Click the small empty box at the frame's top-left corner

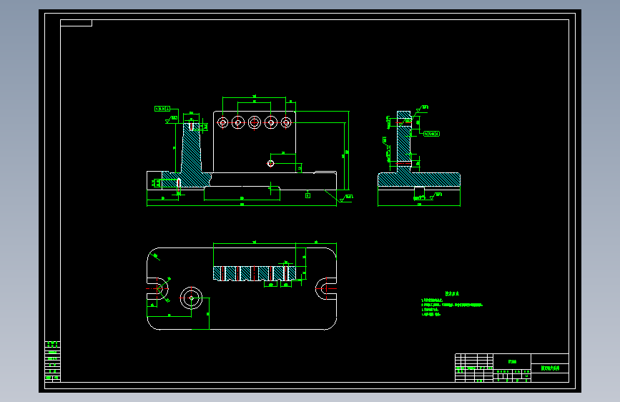tap(77, 23)
